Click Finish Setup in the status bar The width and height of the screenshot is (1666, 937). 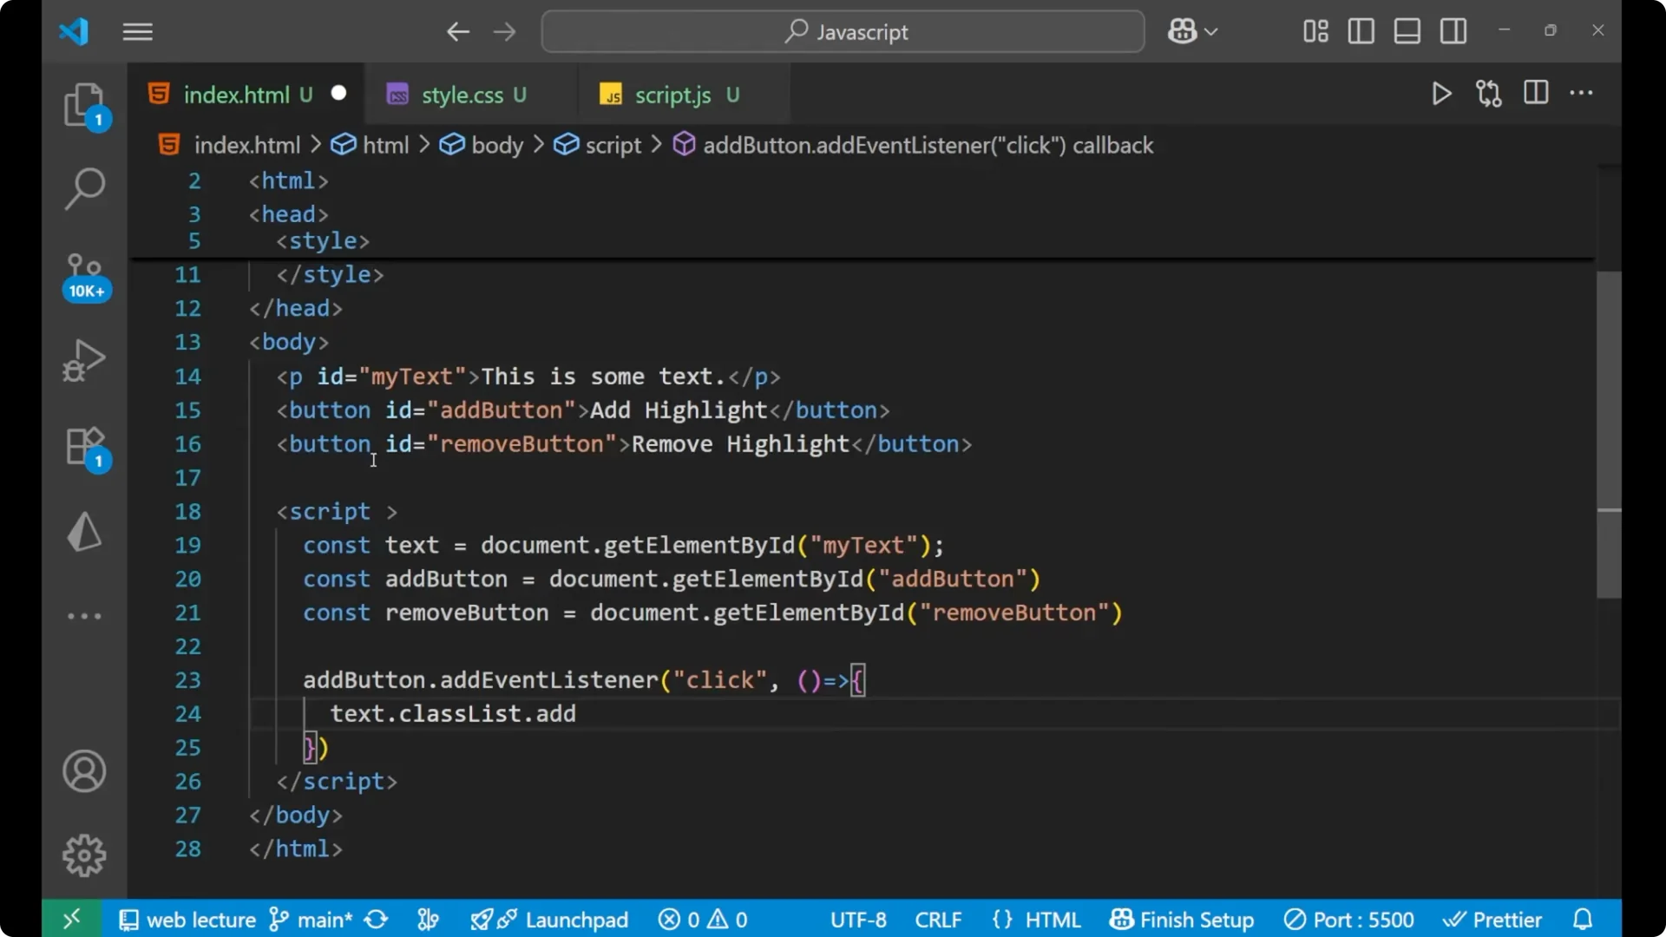(x=1182, y=919)
